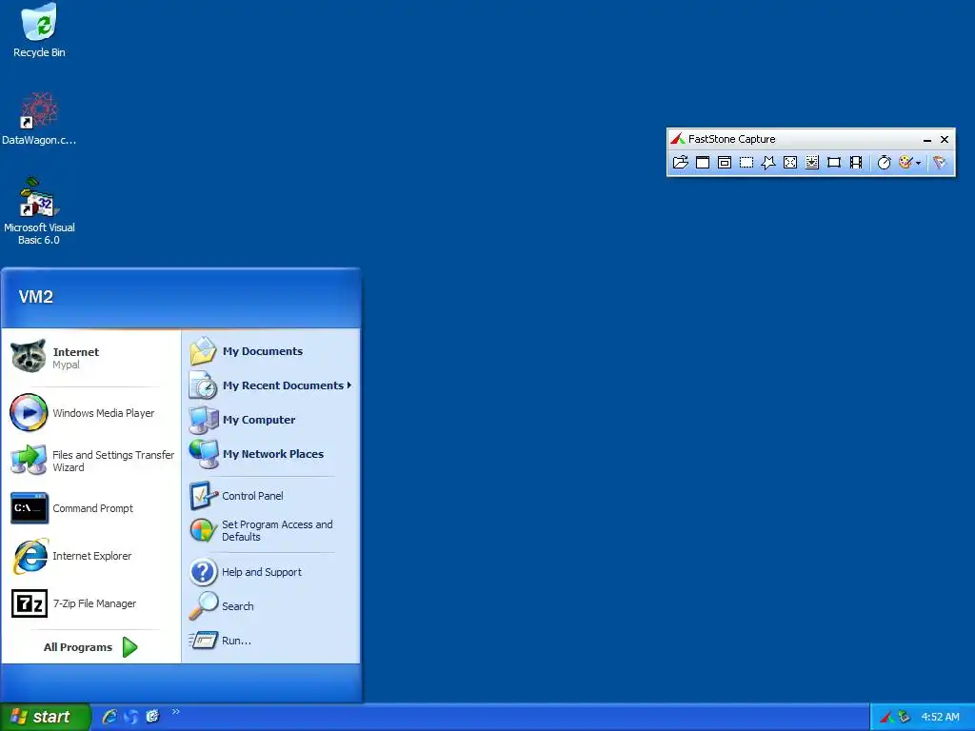Open Set Program Access and Defaults
The image size is (975, 731).
coord(271,530)
